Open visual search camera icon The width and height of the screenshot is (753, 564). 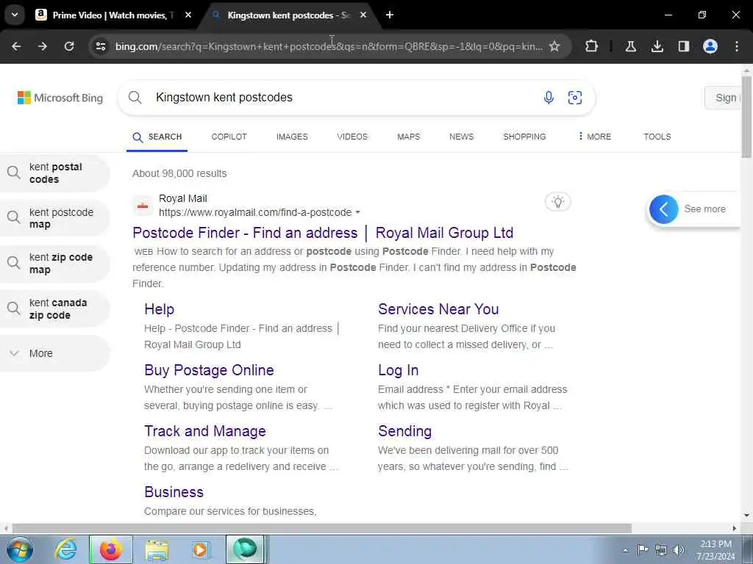tap(575, 98)
